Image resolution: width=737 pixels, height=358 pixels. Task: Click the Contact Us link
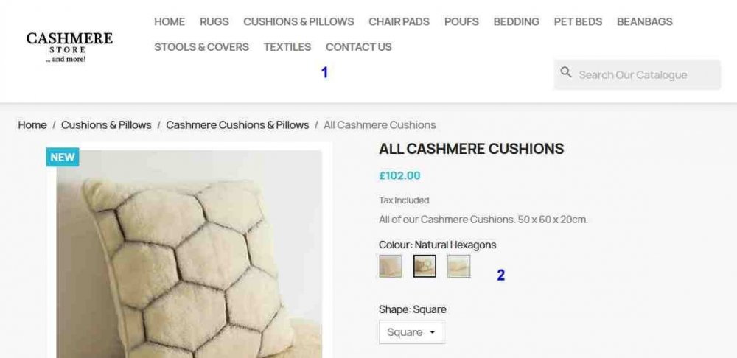point(358,46)
